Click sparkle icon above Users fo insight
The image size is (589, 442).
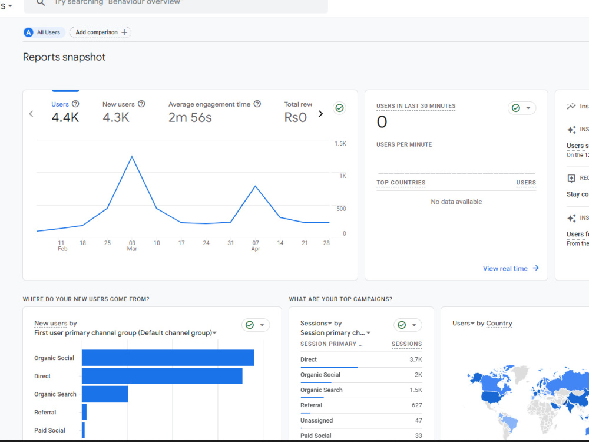[571, 218]
